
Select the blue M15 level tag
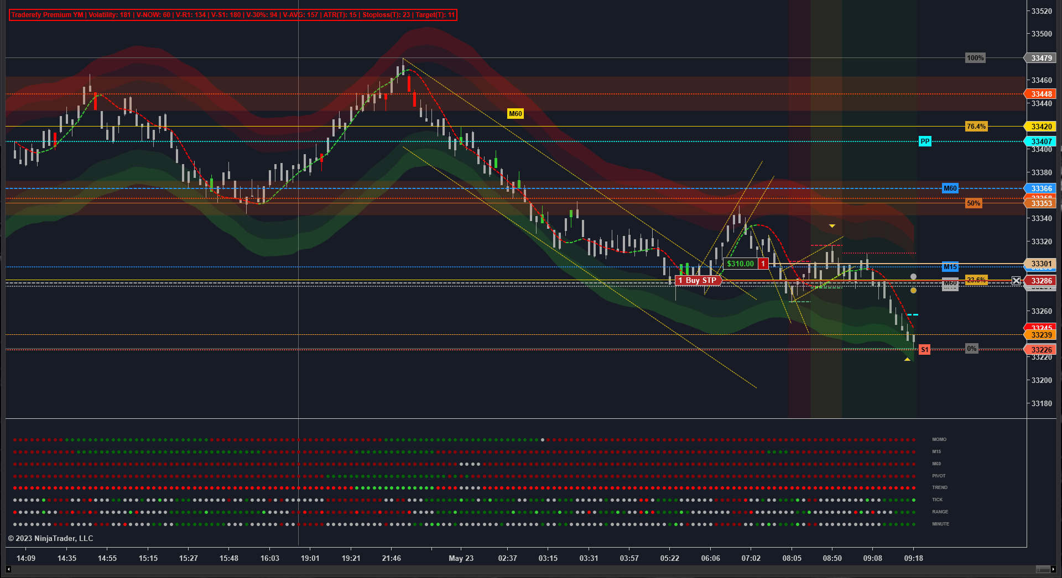point(950,267)
